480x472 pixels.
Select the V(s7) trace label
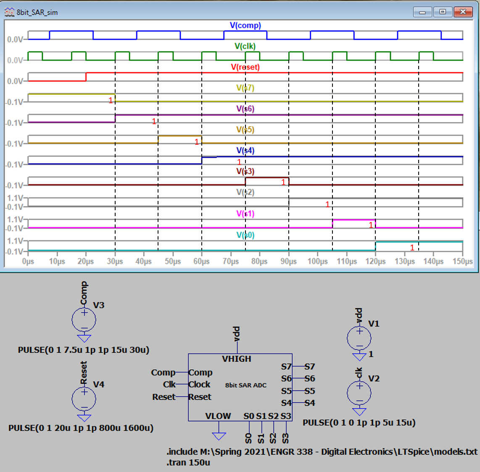click(x=245, y=88)
